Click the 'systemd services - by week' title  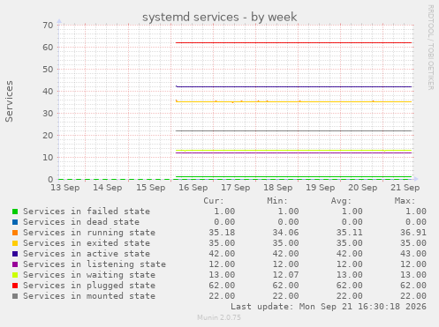coord(219,17)
